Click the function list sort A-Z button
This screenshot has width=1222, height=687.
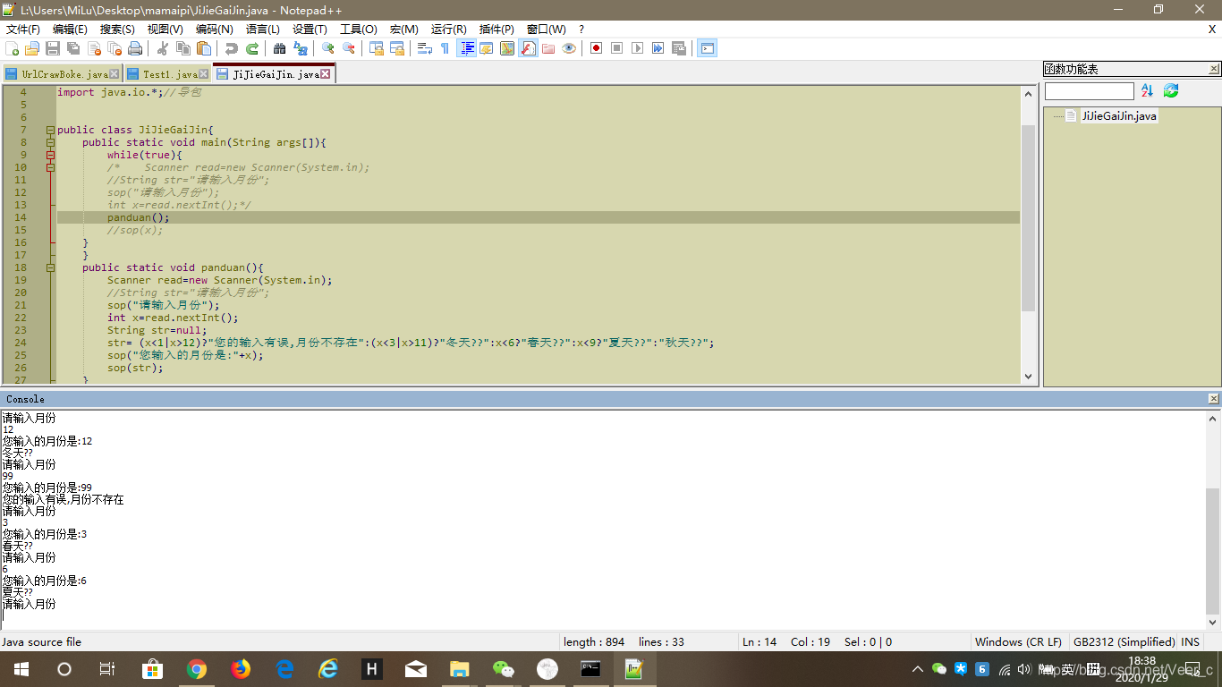click(x=1147, y=91)
